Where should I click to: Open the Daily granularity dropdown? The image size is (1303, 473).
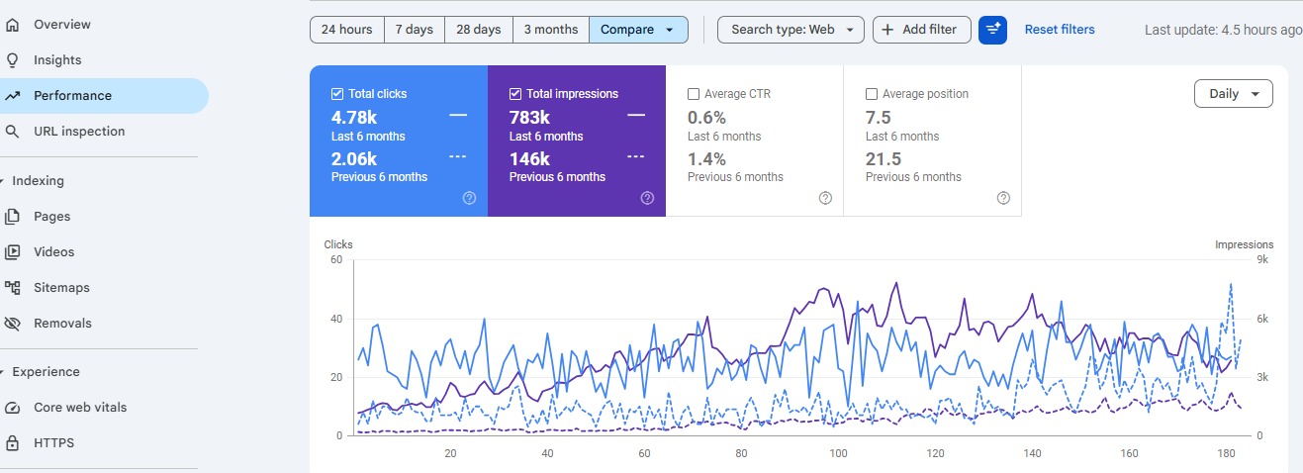pos(1233,94)
